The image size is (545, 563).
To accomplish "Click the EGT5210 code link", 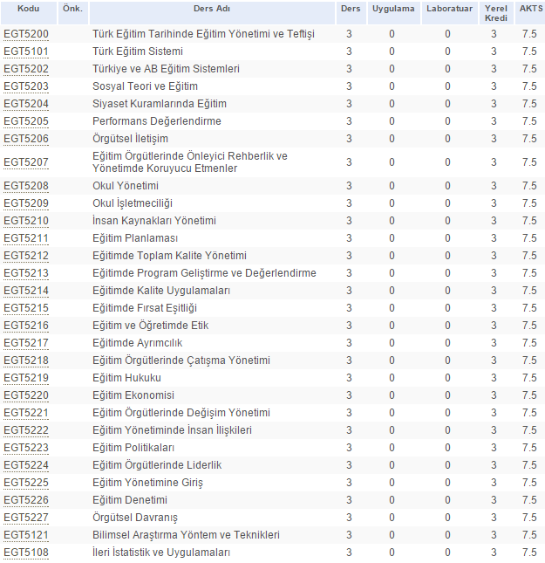I will pos(26,221).
